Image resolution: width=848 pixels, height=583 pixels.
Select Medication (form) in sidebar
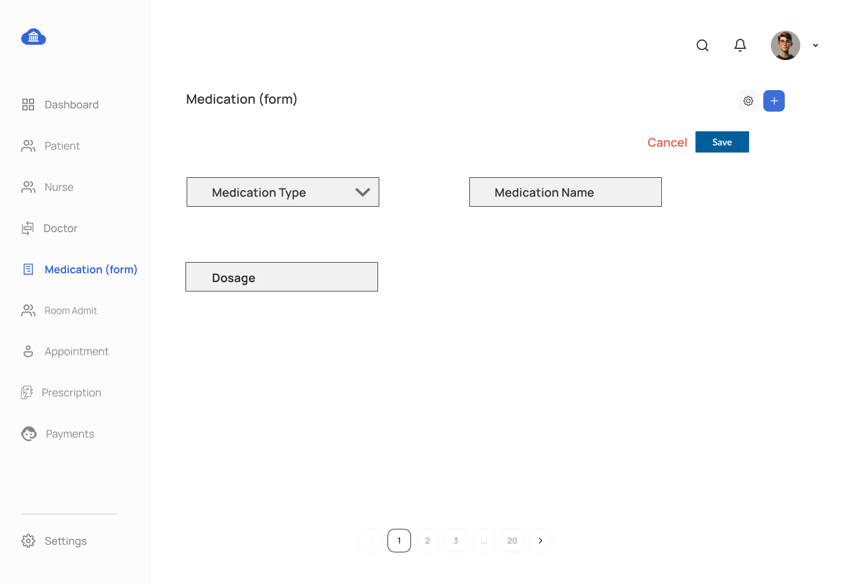coord(91,270)
